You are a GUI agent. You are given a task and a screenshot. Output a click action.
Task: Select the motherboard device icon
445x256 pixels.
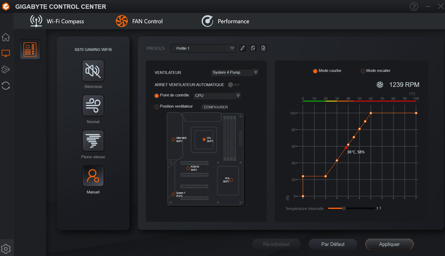pyautogui.click(x=30, y=49)
